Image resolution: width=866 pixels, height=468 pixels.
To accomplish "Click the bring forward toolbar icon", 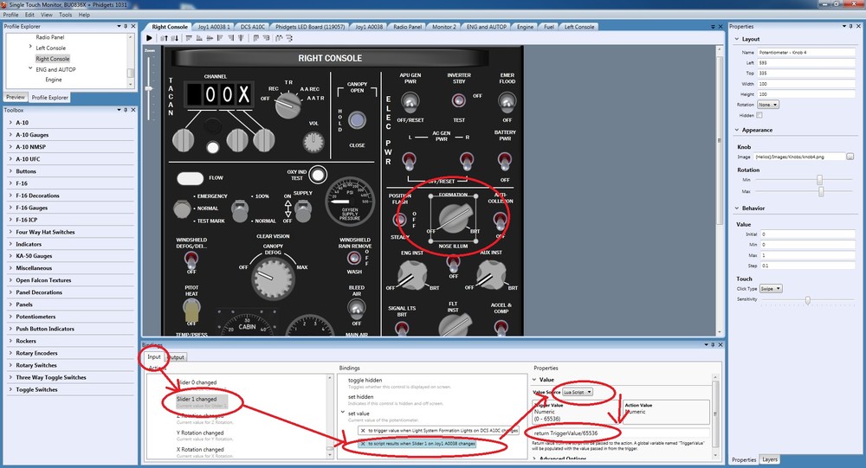I will [x=164, y=38].
